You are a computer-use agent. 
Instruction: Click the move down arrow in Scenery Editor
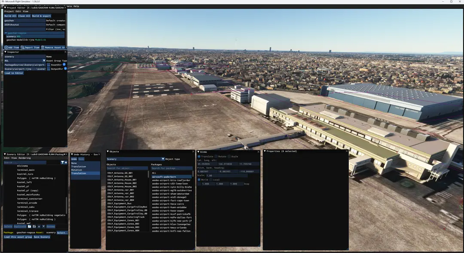click(x=43, y=226)
